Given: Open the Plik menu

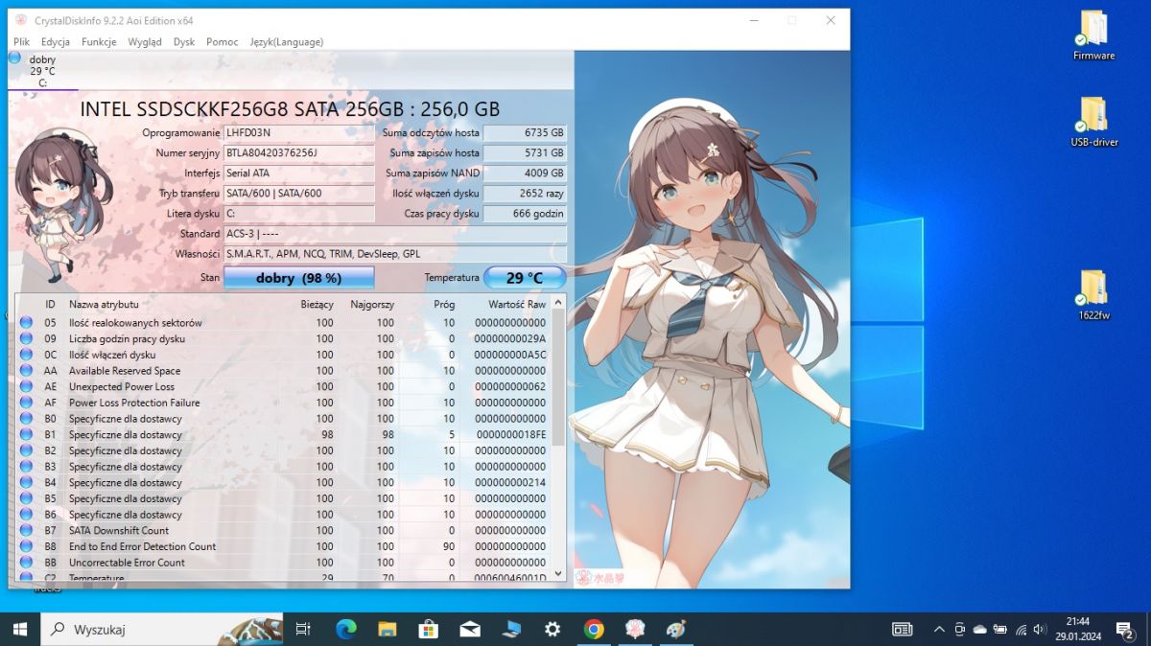Looking at the screenshot, I should [21, 42].
